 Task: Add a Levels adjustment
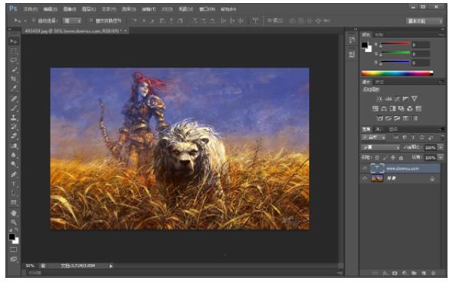coord(388,99)
